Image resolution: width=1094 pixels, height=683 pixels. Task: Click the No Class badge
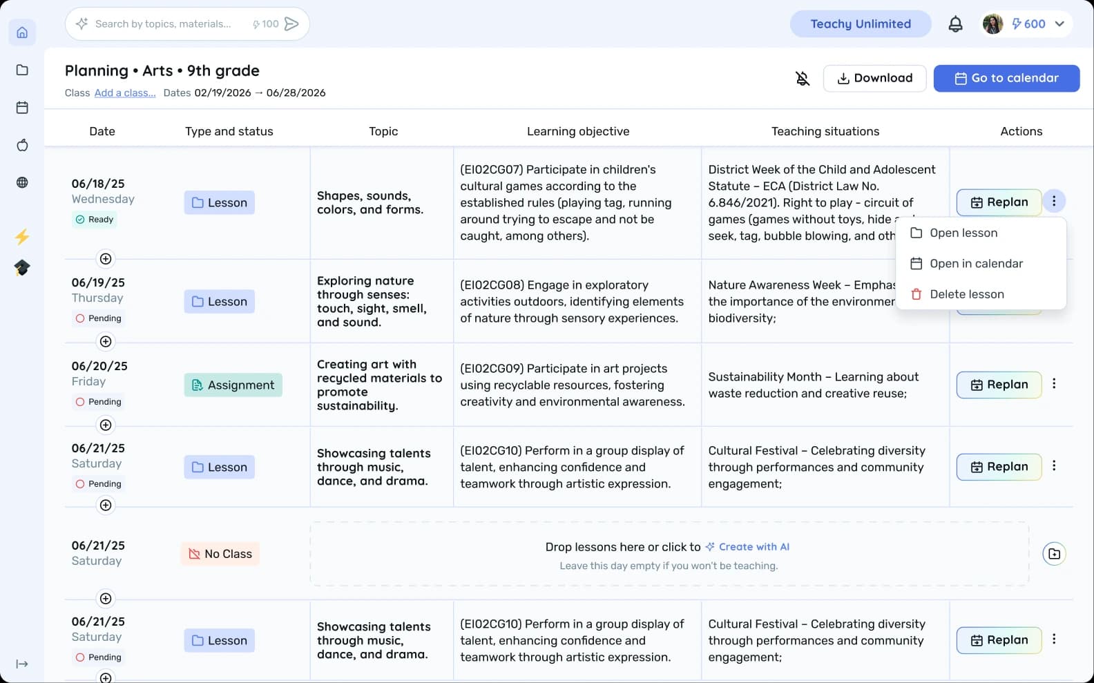tap(220, 554)
